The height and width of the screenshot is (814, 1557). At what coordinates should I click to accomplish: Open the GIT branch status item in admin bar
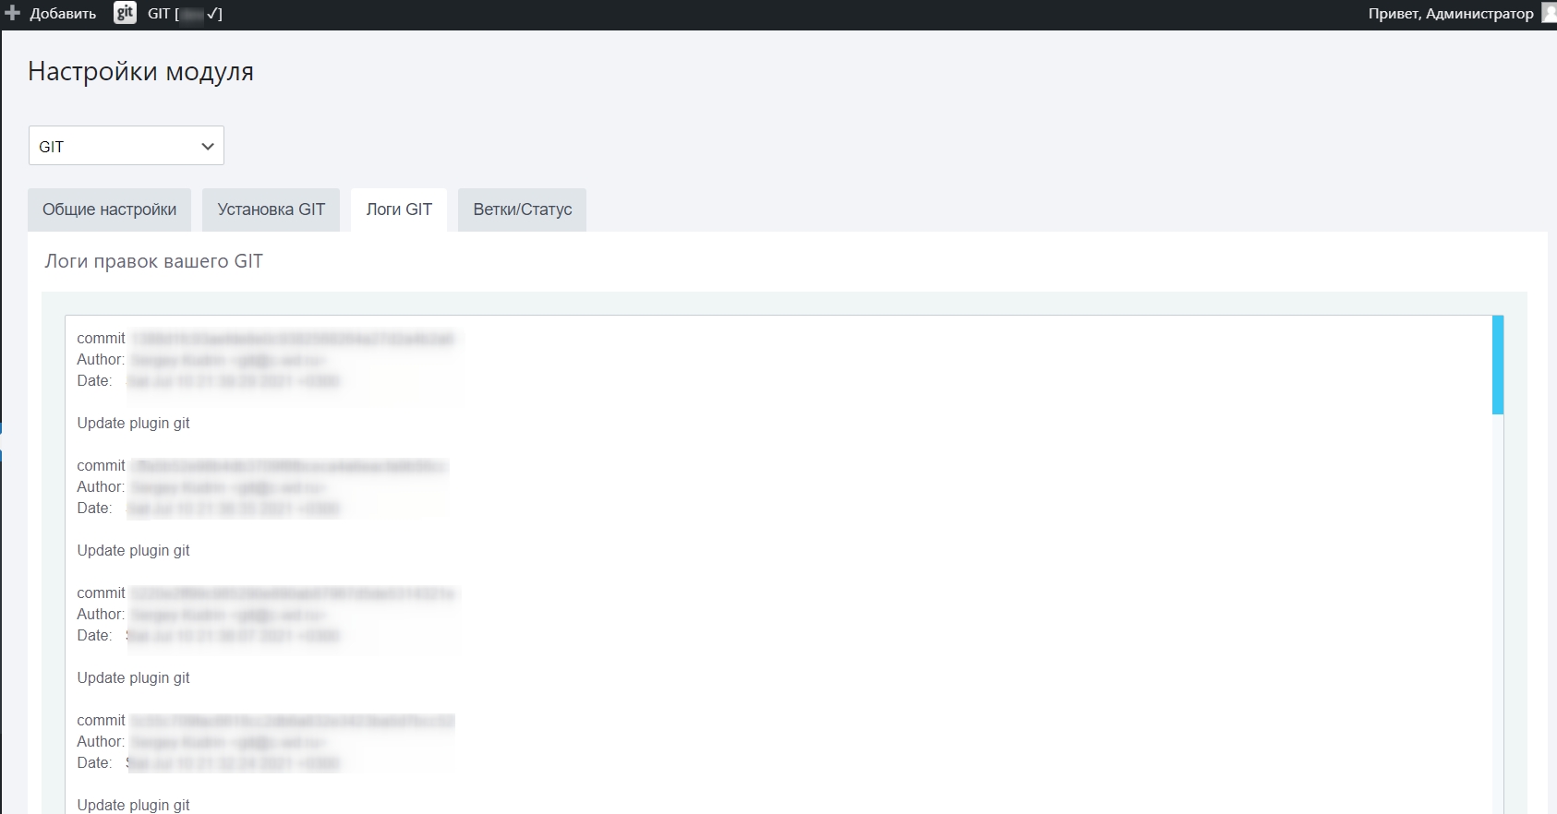[x=185, y=14]
